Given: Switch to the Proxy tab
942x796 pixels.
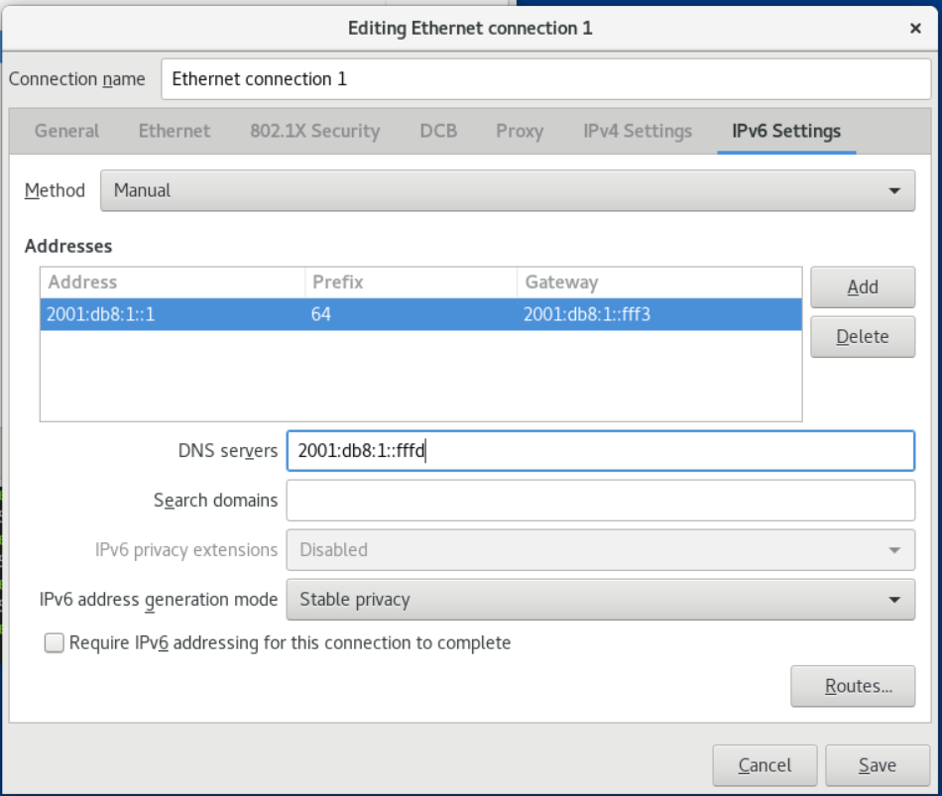Looking at the screenshot, I should (520, 131).
